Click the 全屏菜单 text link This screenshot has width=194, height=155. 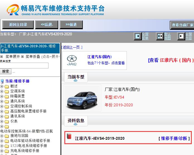[x=145, y=36]
